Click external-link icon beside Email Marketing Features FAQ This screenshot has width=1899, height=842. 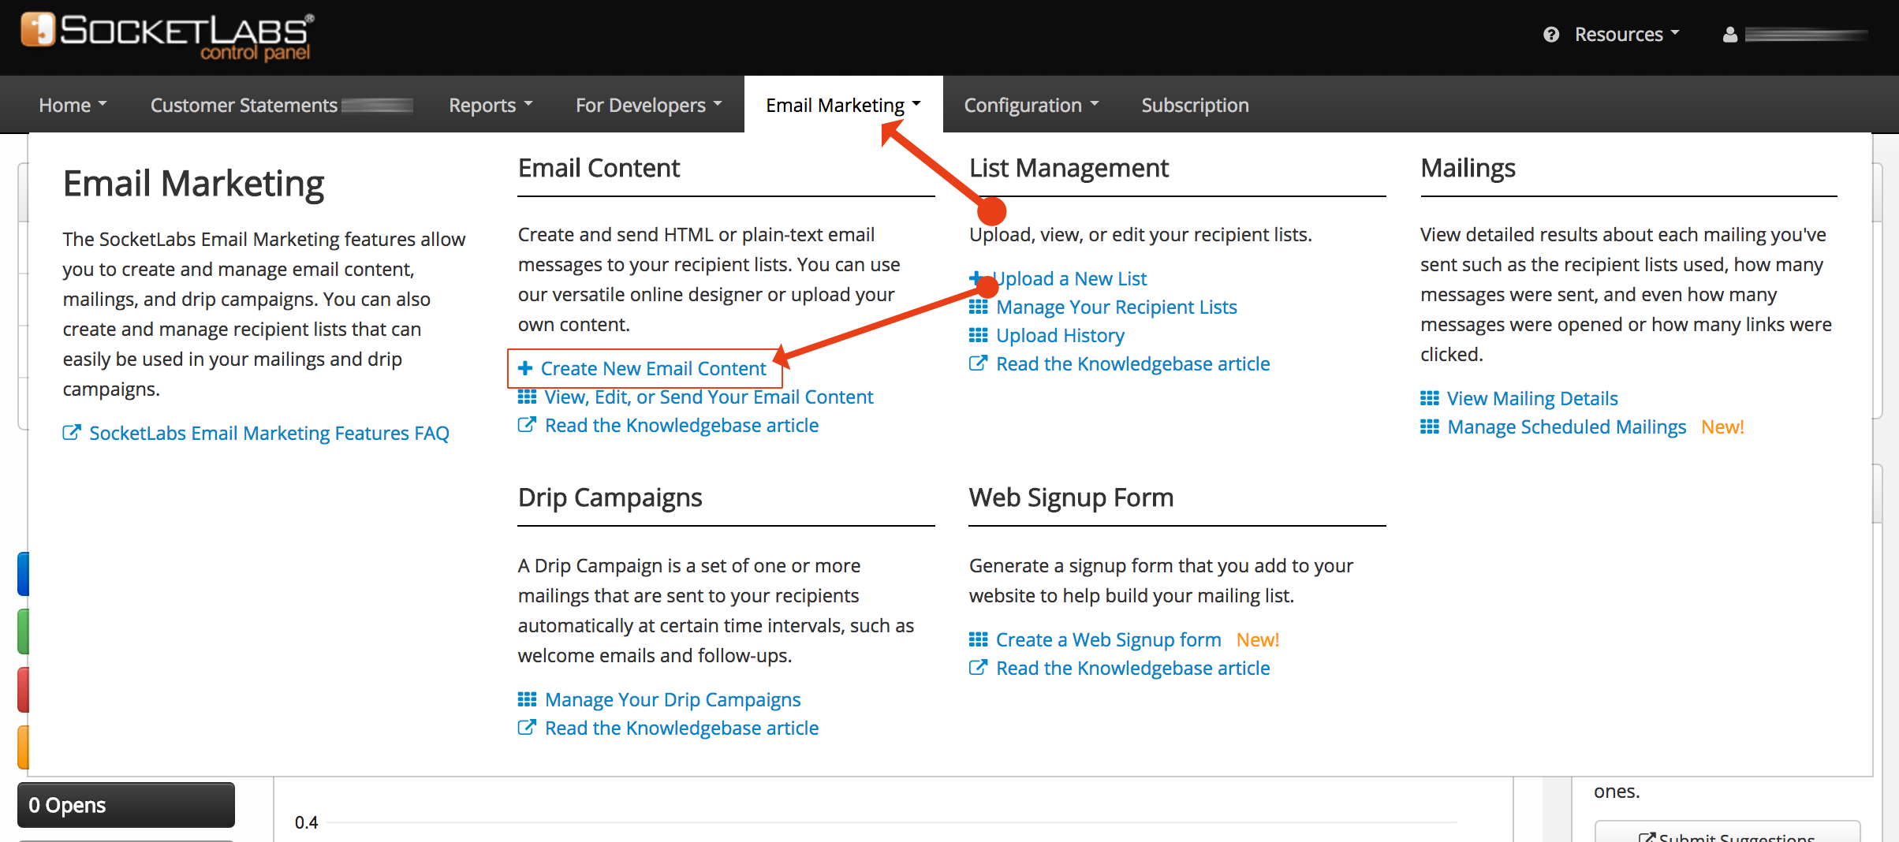(72, 433)
